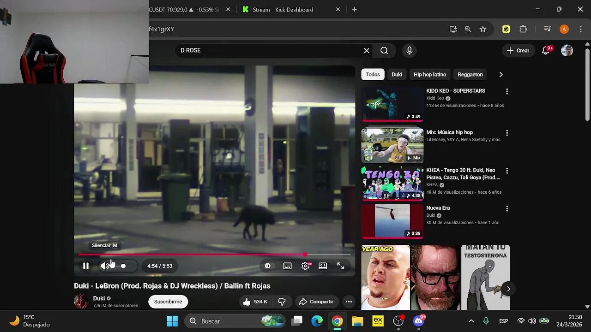Open the Chrome profile avatar A
The height and width of the screenshot is (332, 591).
[564, 29]
